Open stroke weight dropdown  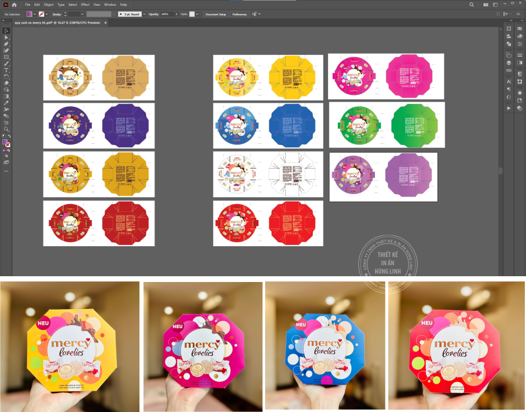click(x=82, y=14)
